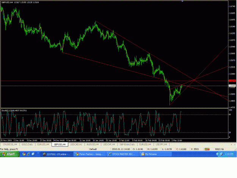Click the 25 Nov 2009 date label
The width and height of the screenshot is (237, 178).
coord(6,140)
